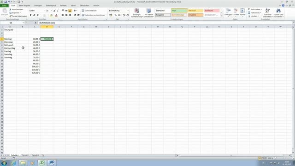Screen dimensions: 295x166
Task: Toggle bold formatting
Action: (x=30, y=15)
